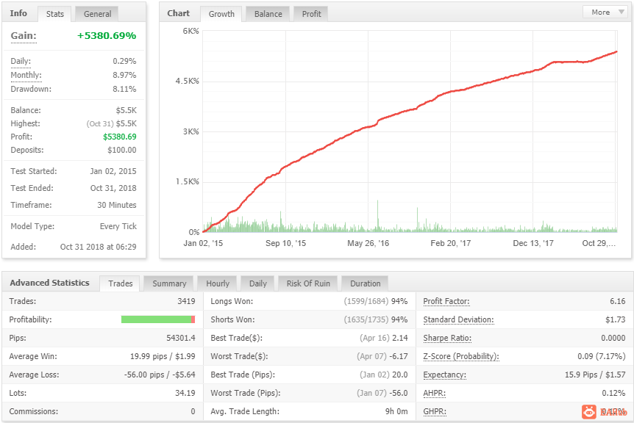Click the +5380.69% gain value
This screenshot has width=634, height=423.
(x=107, y=35)
